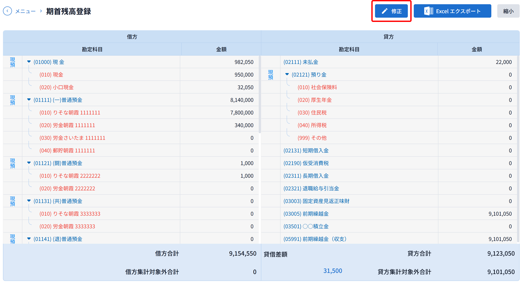Click the circled back arrow icon
The image size is (523, 285).
coord(7,11)
